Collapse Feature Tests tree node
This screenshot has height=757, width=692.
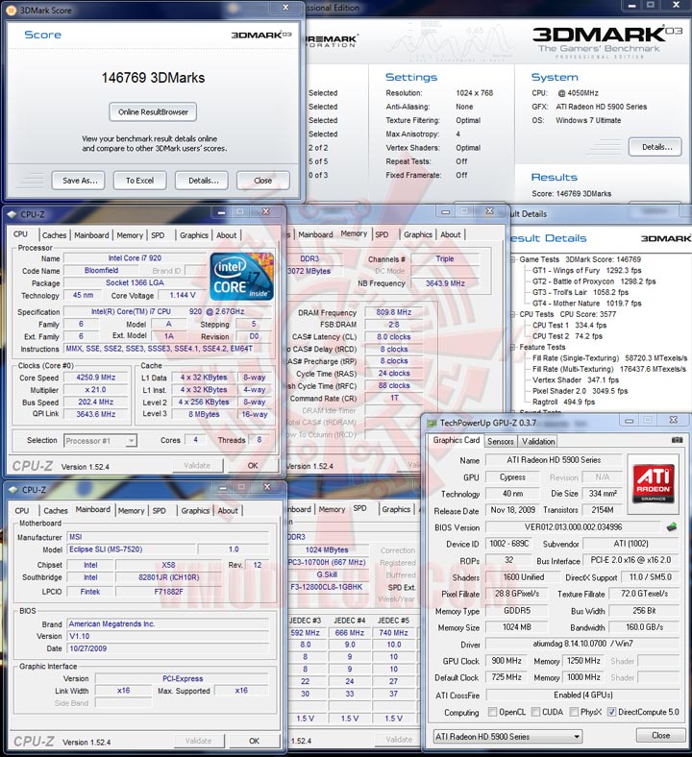click(x=513, y=347)
